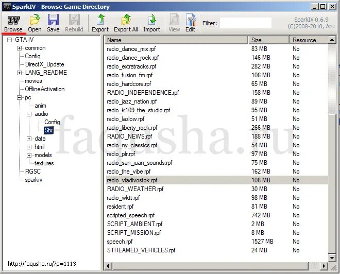
Task: Click the horizontal scrollbar right arrow
Action: (325, 266)
